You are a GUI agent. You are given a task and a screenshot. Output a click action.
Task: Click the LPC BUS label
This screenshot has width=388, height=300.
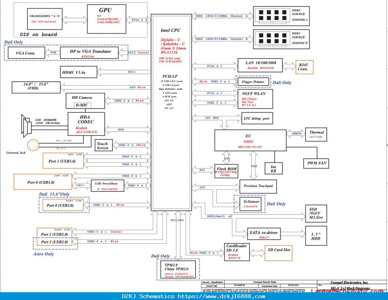pyautogui.click(x=212, y=118)
